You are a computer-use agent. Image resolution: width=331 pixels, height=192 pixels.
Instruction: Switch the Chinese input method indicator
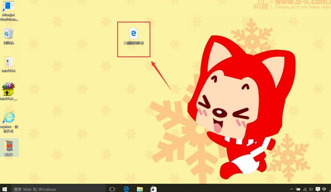[x=324, y=189]
